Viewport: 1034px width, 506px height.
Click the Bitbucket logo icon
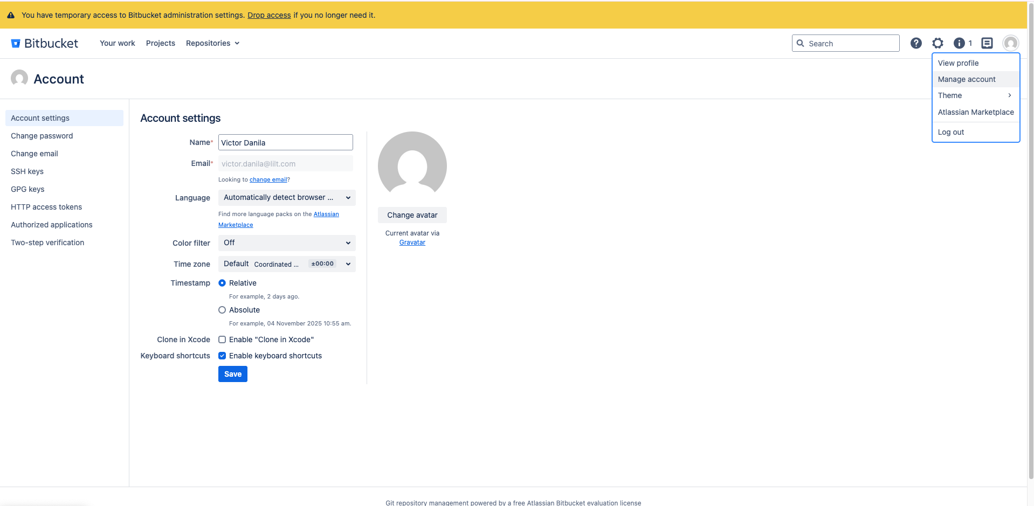tap(16, 44)
